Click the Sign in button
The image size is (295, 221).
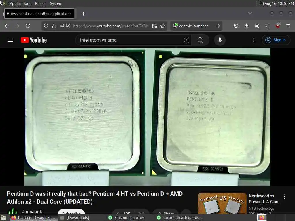tap(276, 40)
